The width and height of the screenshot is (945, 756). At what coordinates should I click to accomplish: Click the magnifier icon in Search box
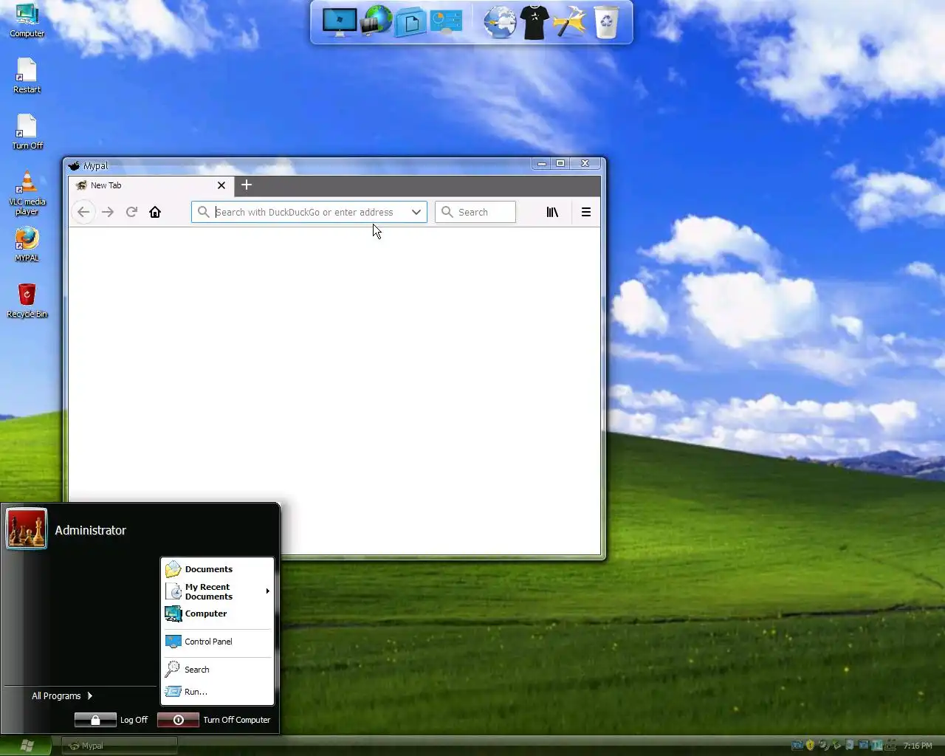[447, 212]
